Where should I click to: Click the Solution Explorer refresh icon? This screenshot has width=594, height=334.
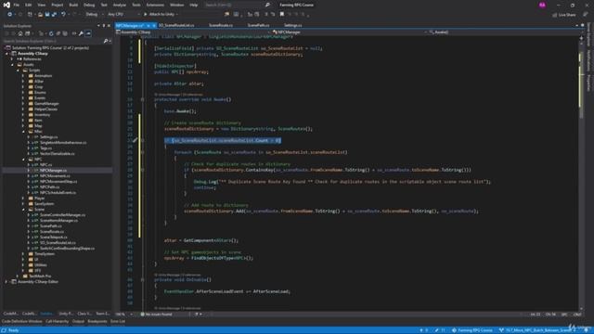51,33
